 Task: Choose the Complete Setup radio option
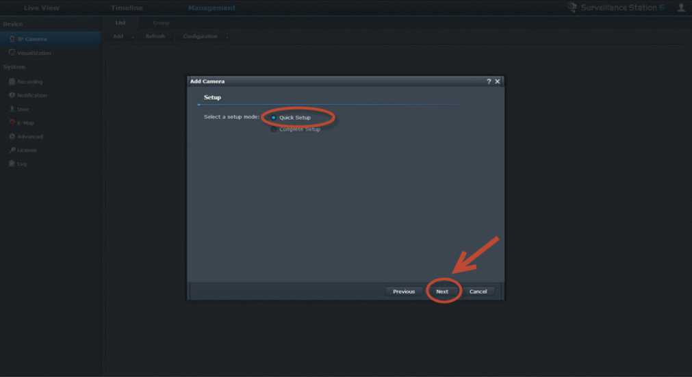pyautogui.click(x=274, y=129)
